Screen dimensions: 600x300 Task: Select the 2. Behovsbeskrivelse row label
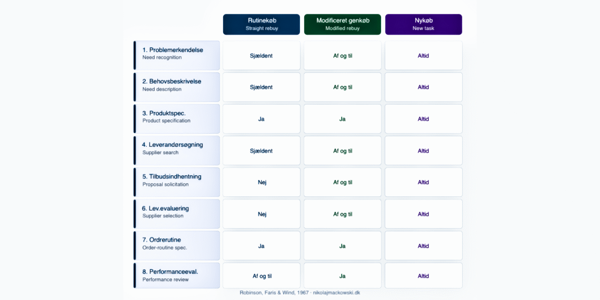176,87
